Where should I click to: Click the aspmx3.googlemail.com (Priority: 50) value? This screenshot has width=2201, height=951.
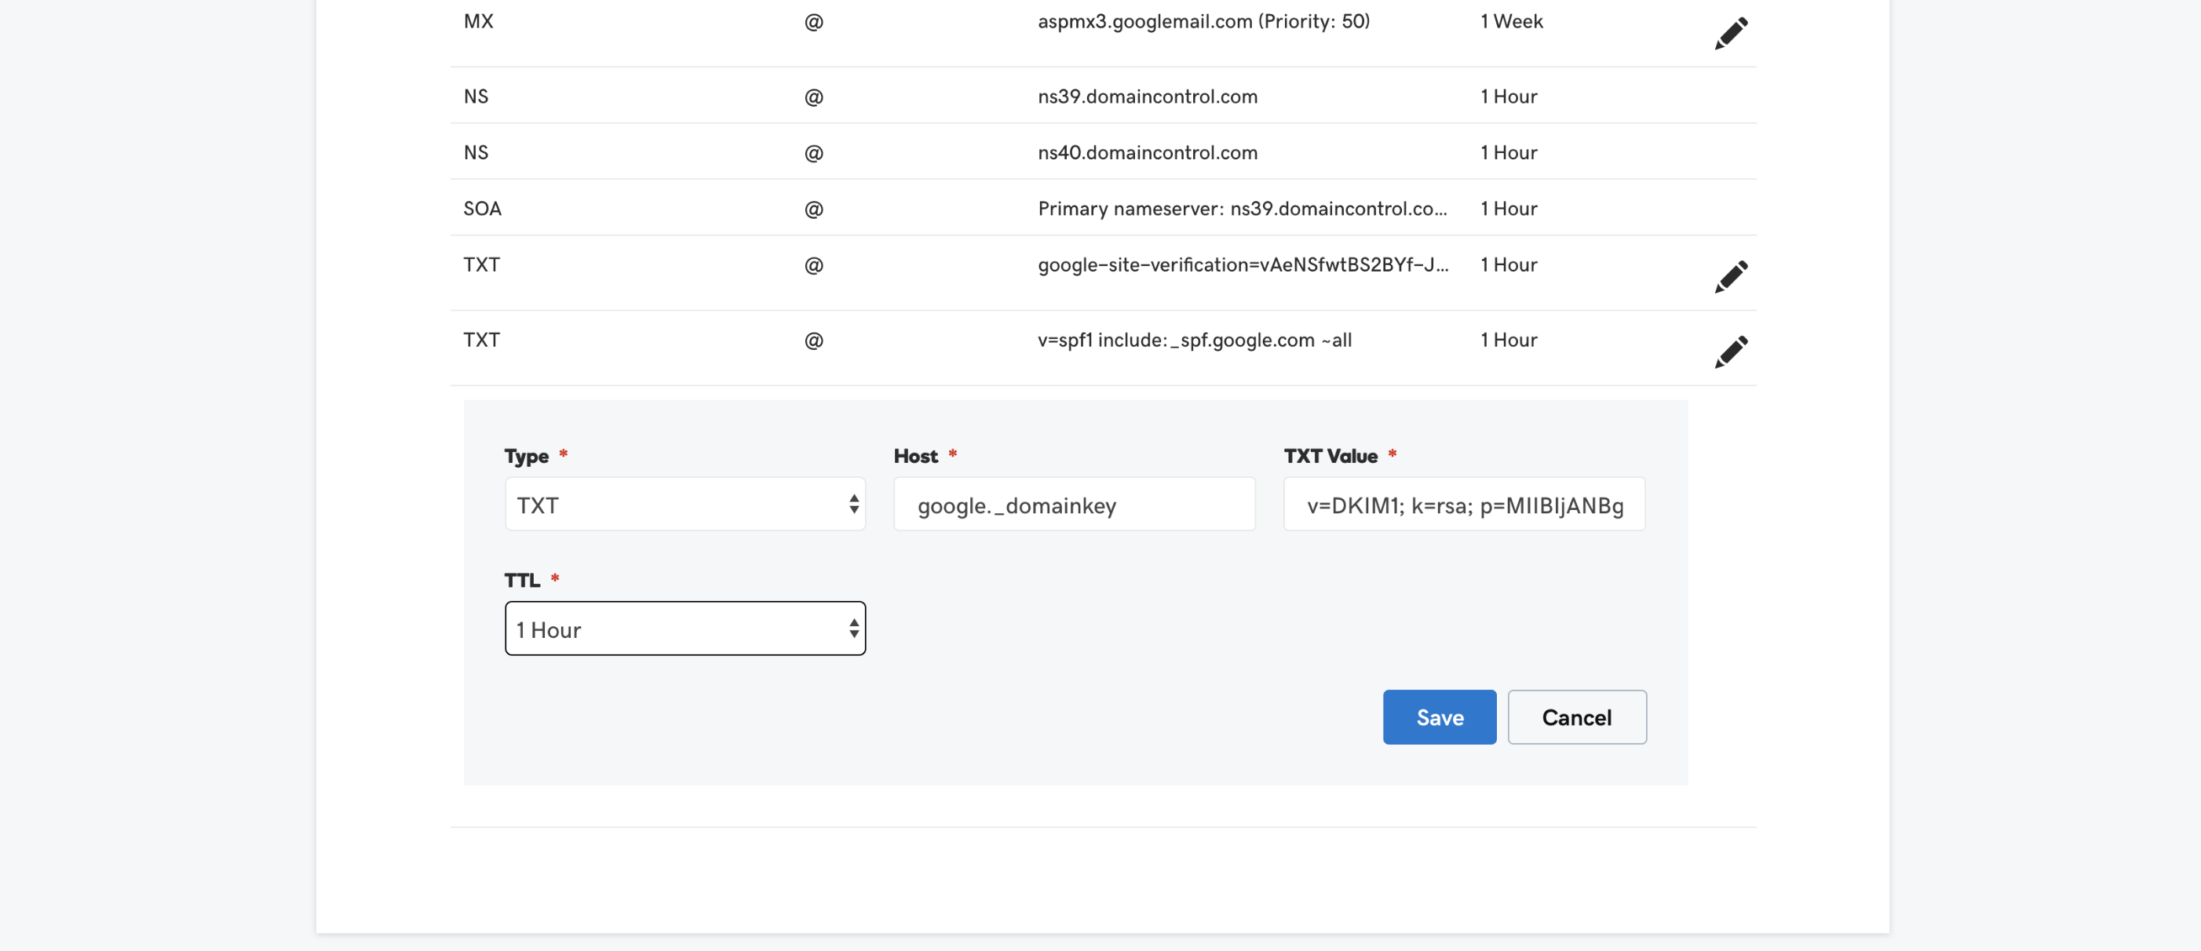click(1203, 22)
